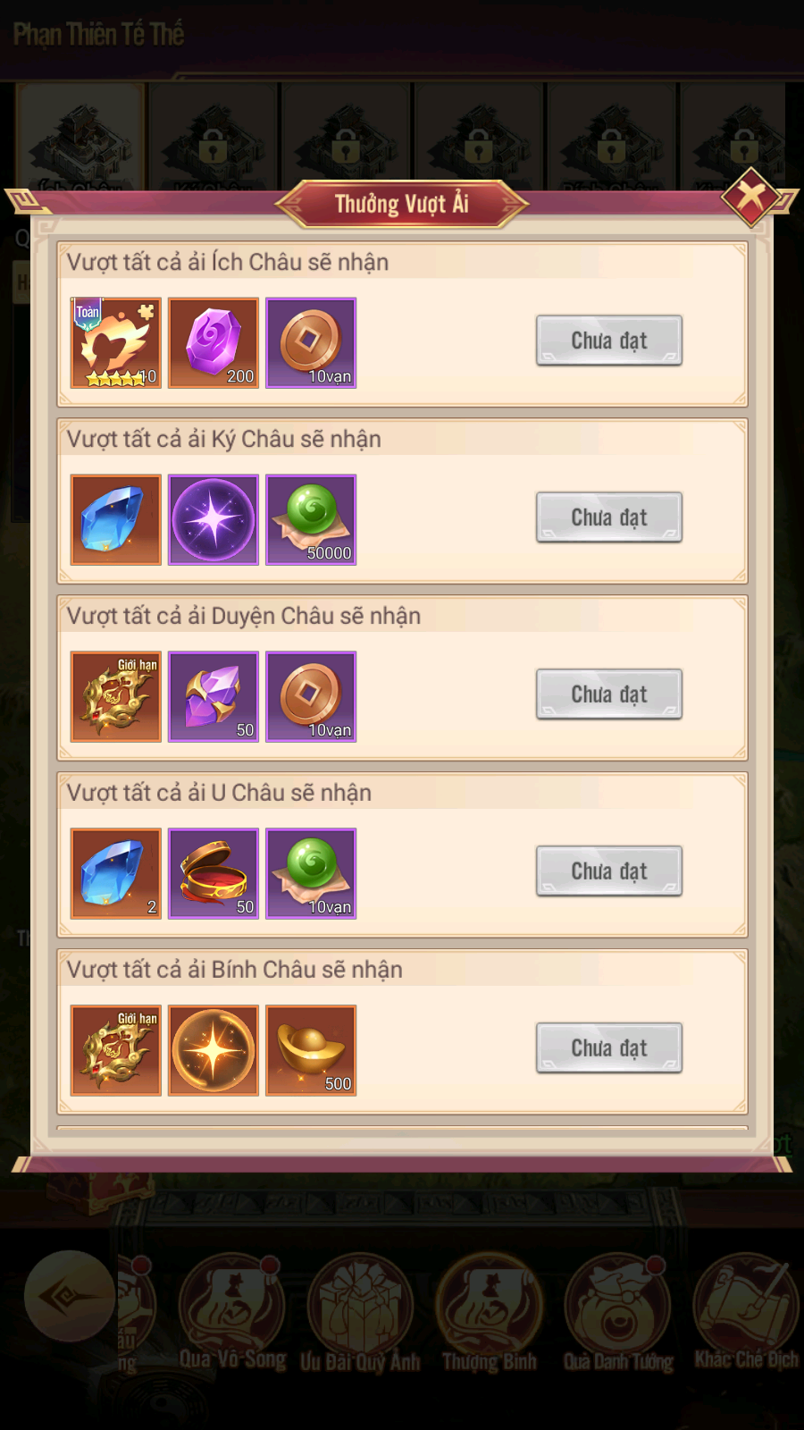Tap the purple gem 200 reward icon
804x1430 pixels.
pos(214,343)
